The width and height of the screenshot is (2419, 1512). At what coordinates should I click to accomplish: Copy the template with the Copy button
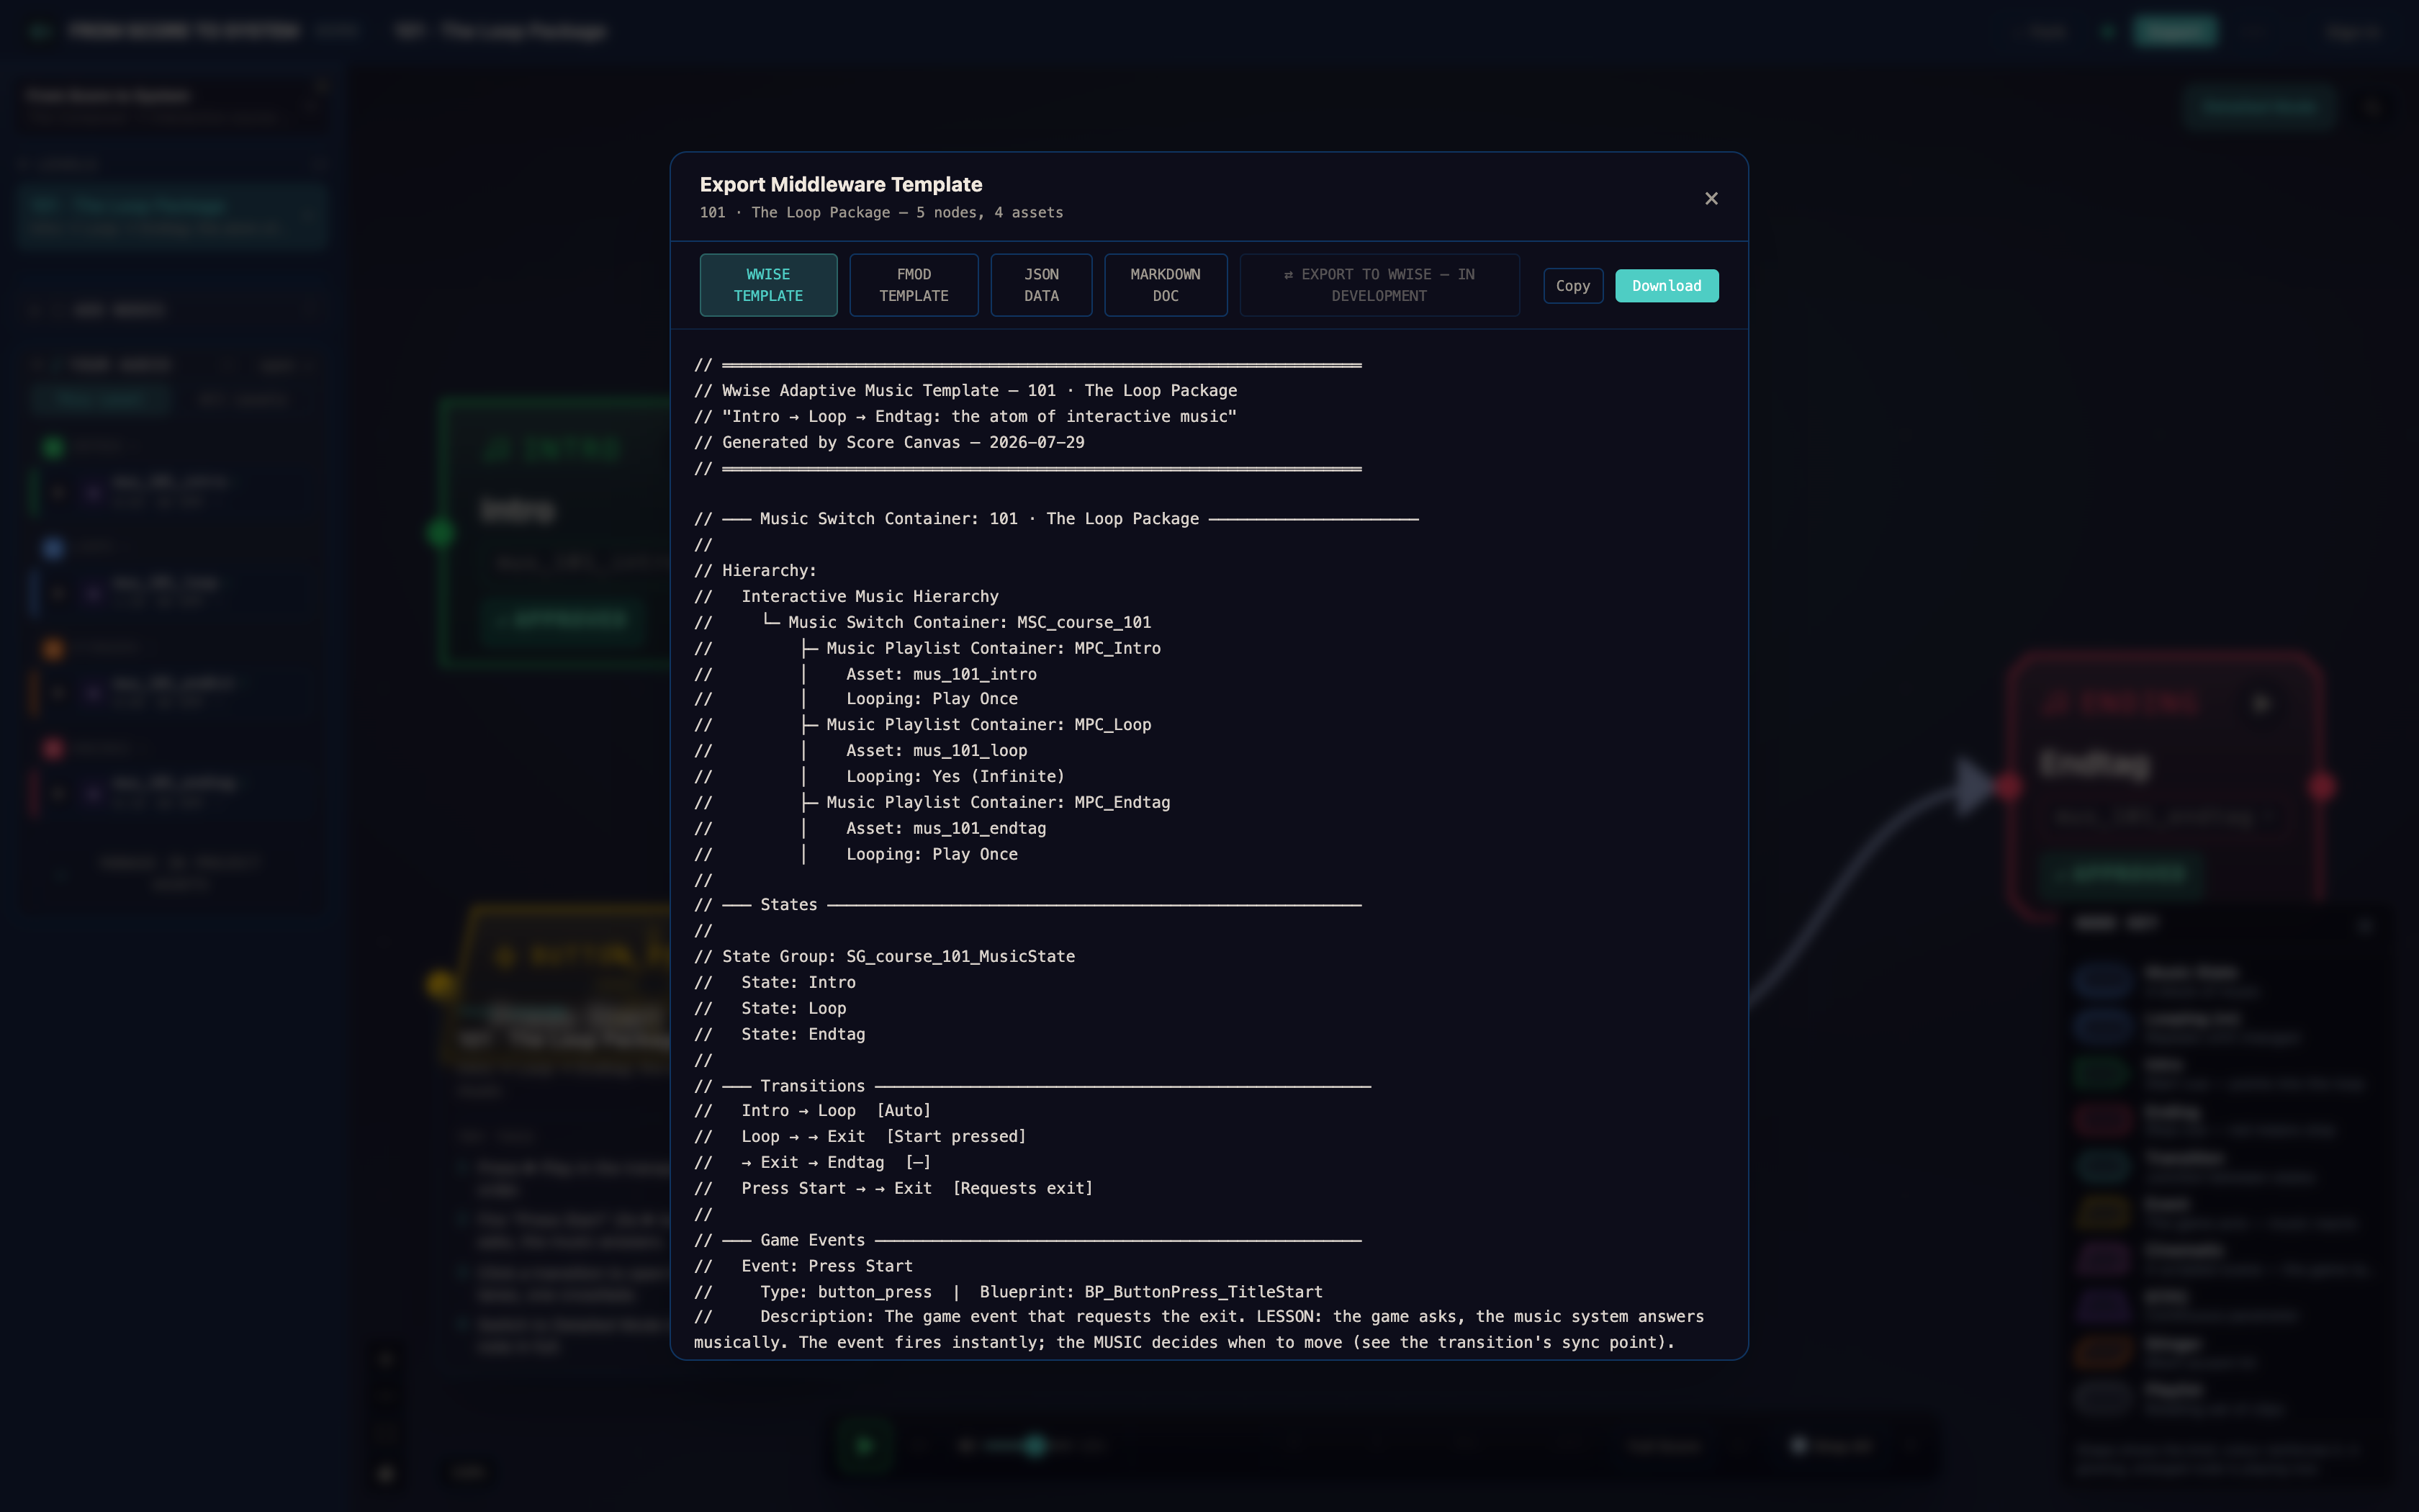1572,286
